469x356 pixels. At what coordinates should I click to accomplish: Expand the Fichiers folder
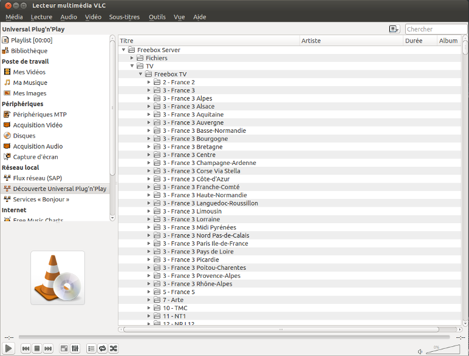point(132,58)
